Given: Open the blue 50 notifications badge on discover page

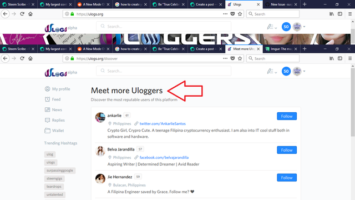Looking at the screenshot, I should tap(286, 71).
